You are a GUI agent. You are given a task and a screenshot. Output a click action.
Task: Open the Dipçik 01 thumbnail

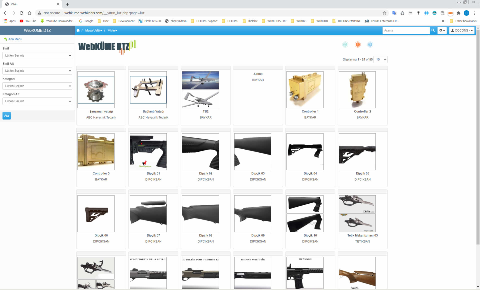click(x=148, y=152)
